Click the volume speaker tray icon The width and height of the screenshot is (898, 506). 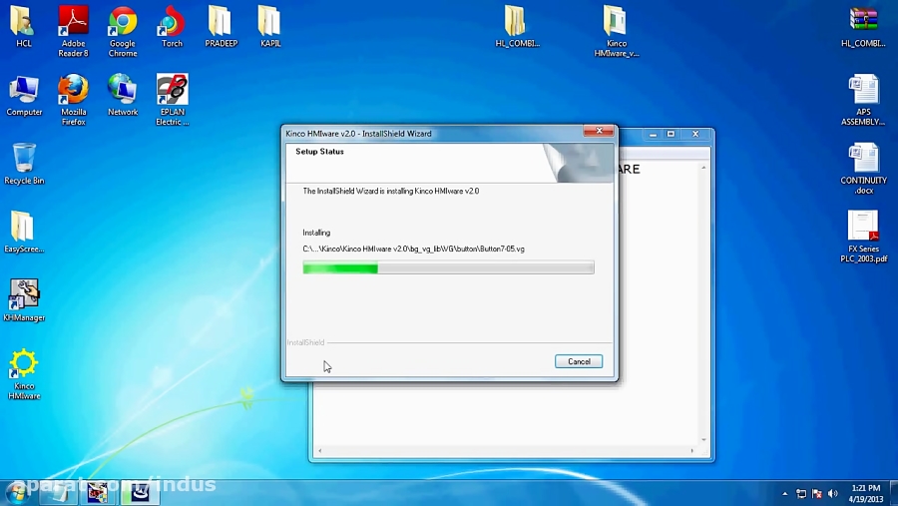click(833, 493)
